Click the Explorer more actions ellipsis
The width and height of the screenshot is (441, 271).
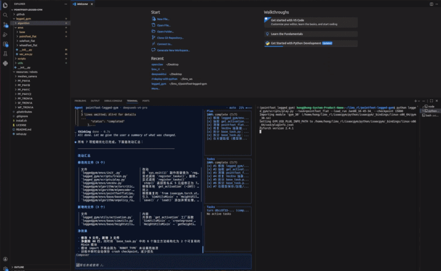coord(66,4)
